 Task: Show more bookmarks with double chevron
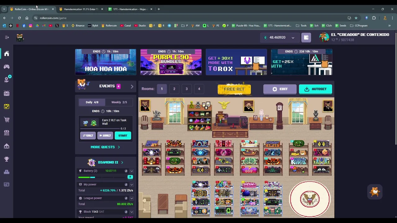pos(390,26)
